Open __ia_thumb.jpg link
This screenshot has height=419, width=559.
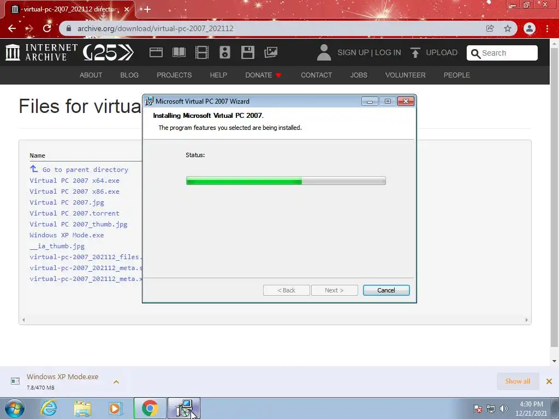57,246
